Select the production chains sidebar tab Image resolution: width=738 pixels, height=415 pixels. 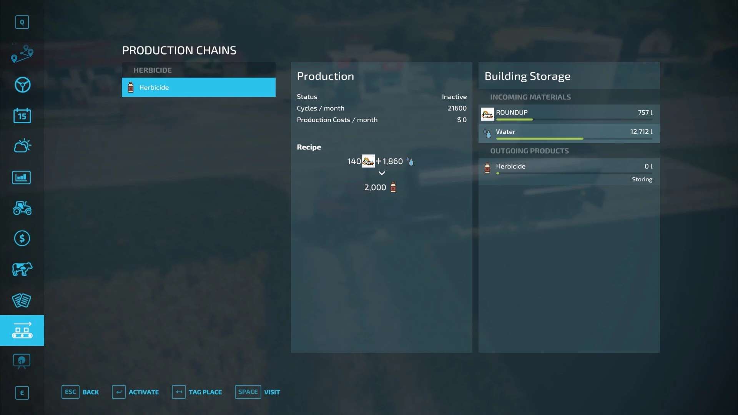[22, 330]
